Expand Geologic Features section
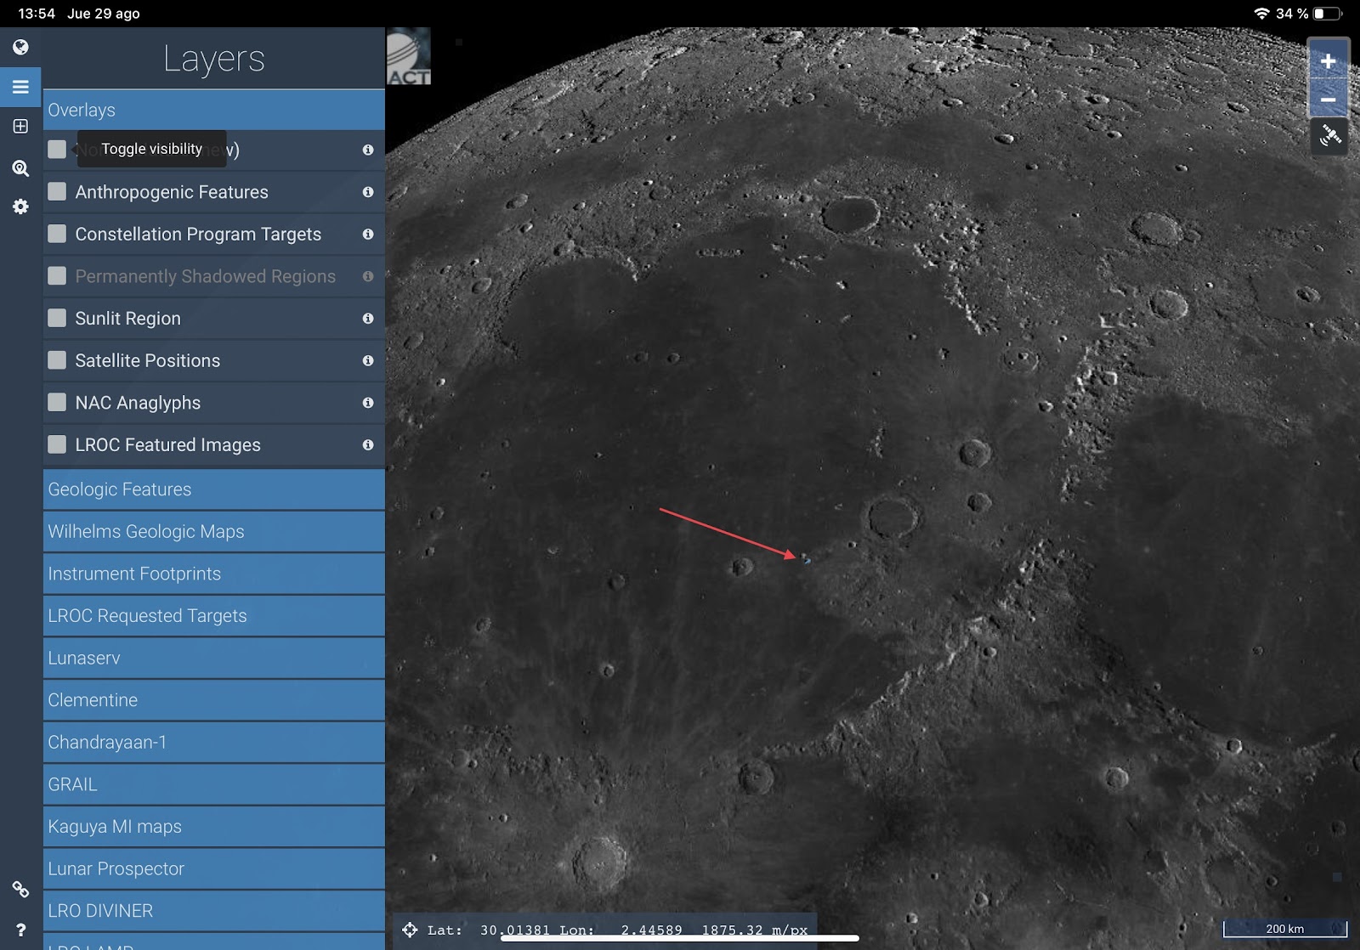This screenshot has height=950, width=1360. [x=214, y=489]
